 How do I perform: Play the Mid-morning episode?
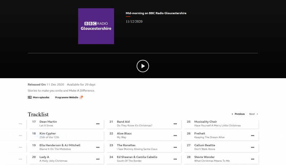click(143, 66)
